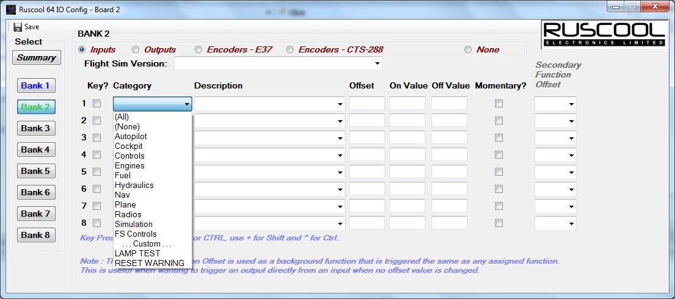Select Encoders - E37 radio option
The width and height of the screenshot is (675, 299).
click(x=198, y=50)
